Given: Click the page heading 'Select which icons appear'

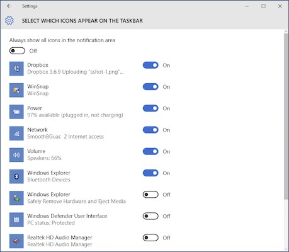Looking at the screenshot, I should [82, 21].
